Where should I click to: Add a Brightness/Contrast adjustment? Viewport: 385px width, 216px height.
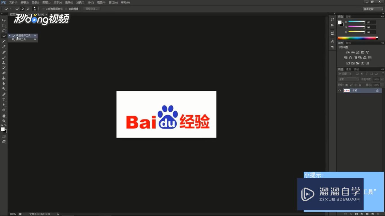[x=348, y=52]
